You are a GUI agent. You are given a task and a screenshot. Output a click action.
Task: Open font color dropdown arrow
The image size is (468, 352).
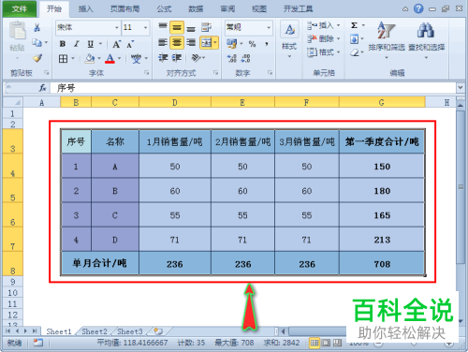coord(119,58)
